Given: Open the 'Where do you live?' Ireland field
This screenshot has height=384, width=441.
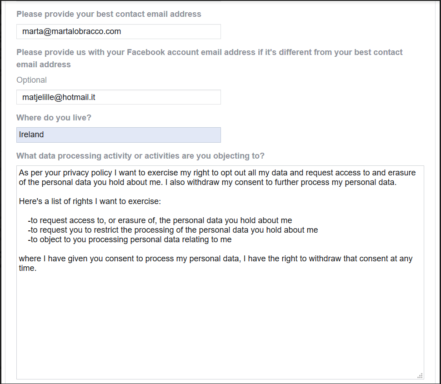Looking at the screenshot, I should pyautogui.click(x=118, y=135).
